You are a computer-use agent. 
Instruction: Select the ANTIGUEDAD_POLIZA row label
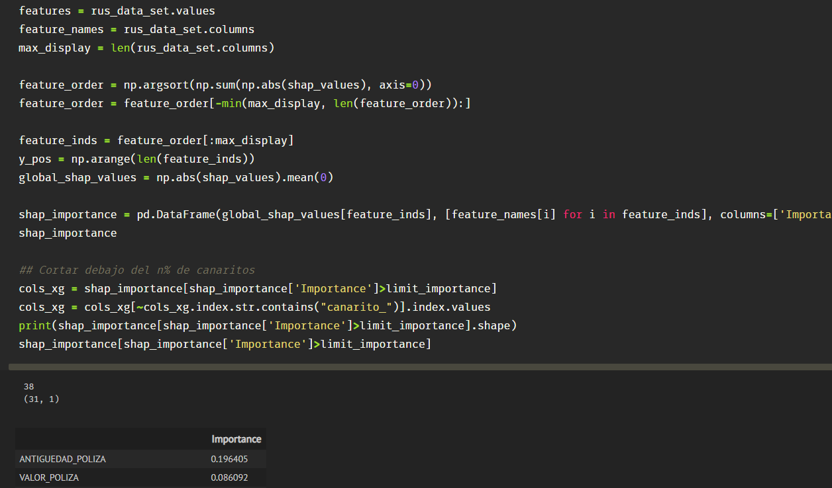[62, 459]
